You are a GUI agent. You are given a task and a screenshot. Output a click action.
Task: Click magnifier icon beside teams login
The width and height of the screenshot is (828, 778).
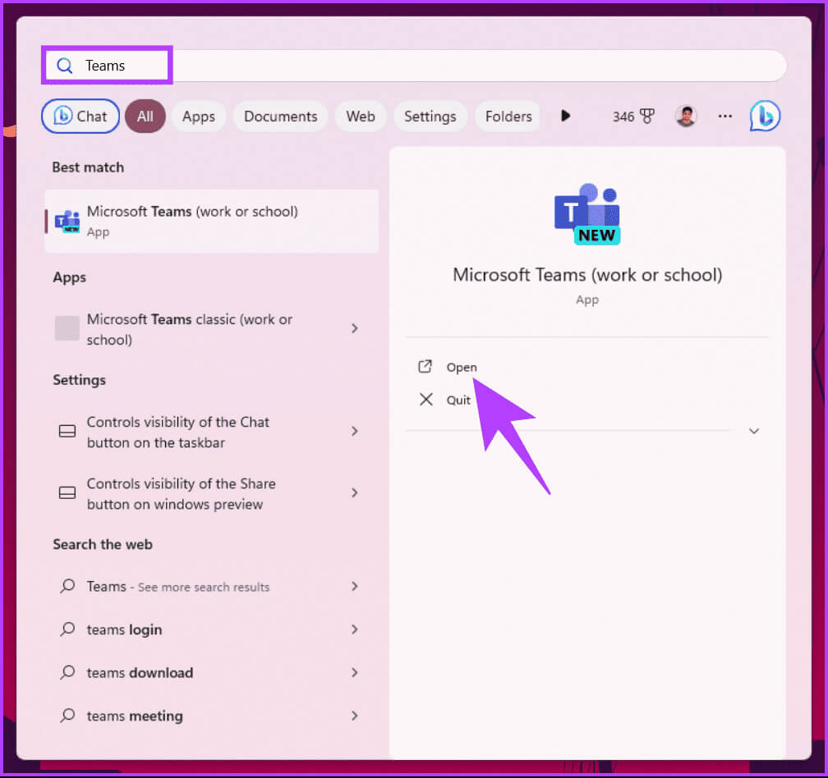[67, 629]
